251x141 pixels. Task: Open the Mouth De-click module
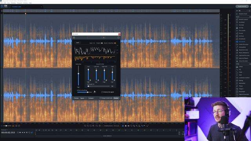pos(243,50)
